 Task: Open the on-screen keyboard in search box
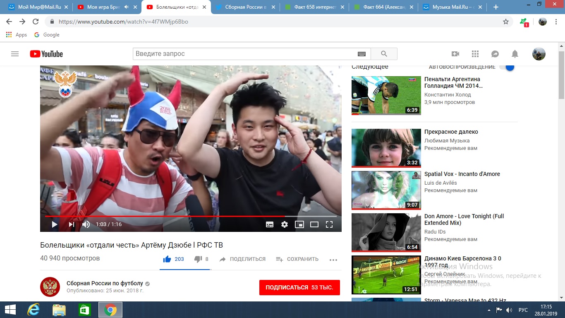click(362, 54)
